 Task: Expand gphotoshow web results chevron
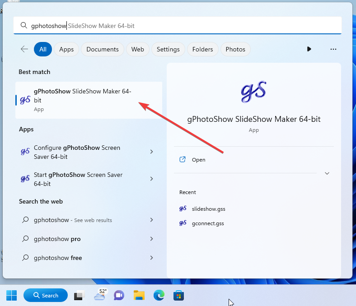pyautogui.click(x=151, y=220)
